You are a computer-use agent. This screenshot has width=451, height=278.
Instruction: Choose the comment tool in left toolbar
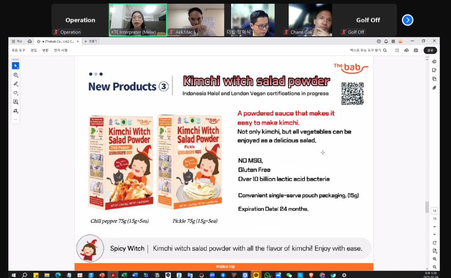[15, 75]
